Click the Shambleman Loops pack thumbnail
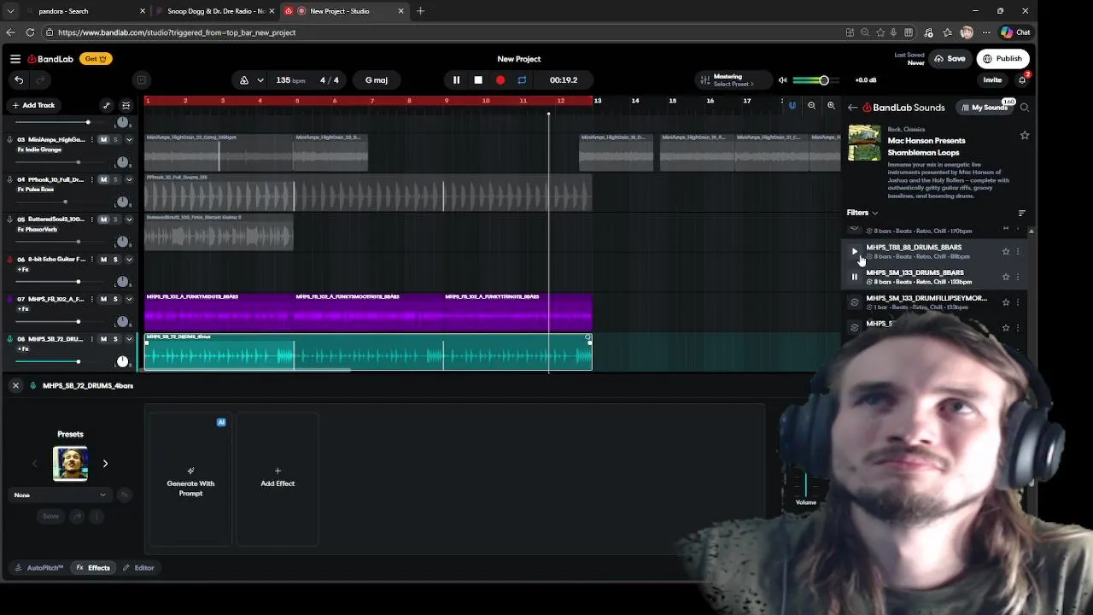Viewport: 1093px width, 615px height. click(864, 143)
